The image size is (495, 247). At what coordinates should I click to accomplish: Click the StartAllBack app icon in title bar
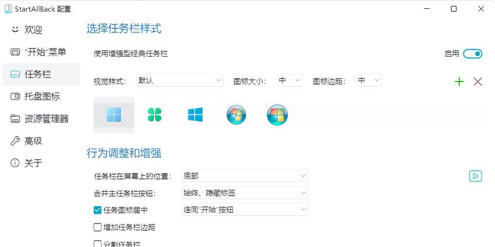(x=8, y=9)
